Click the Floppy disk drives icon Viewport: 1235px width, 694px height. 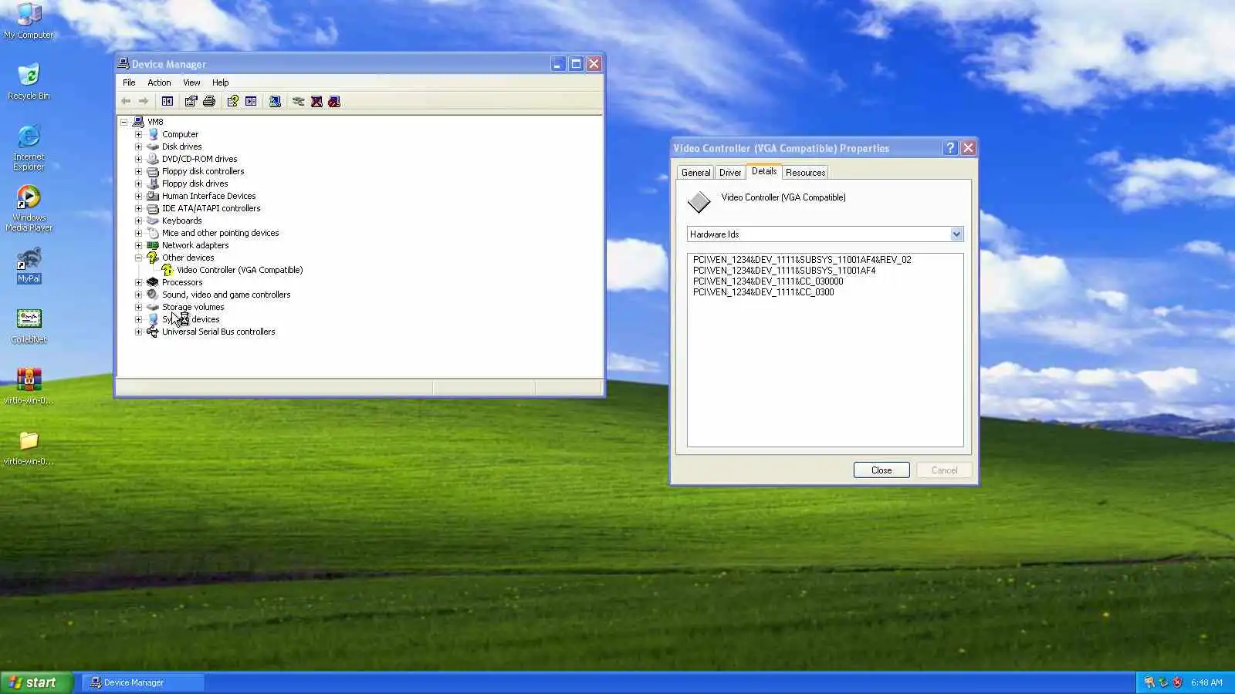tap(153, 184)
